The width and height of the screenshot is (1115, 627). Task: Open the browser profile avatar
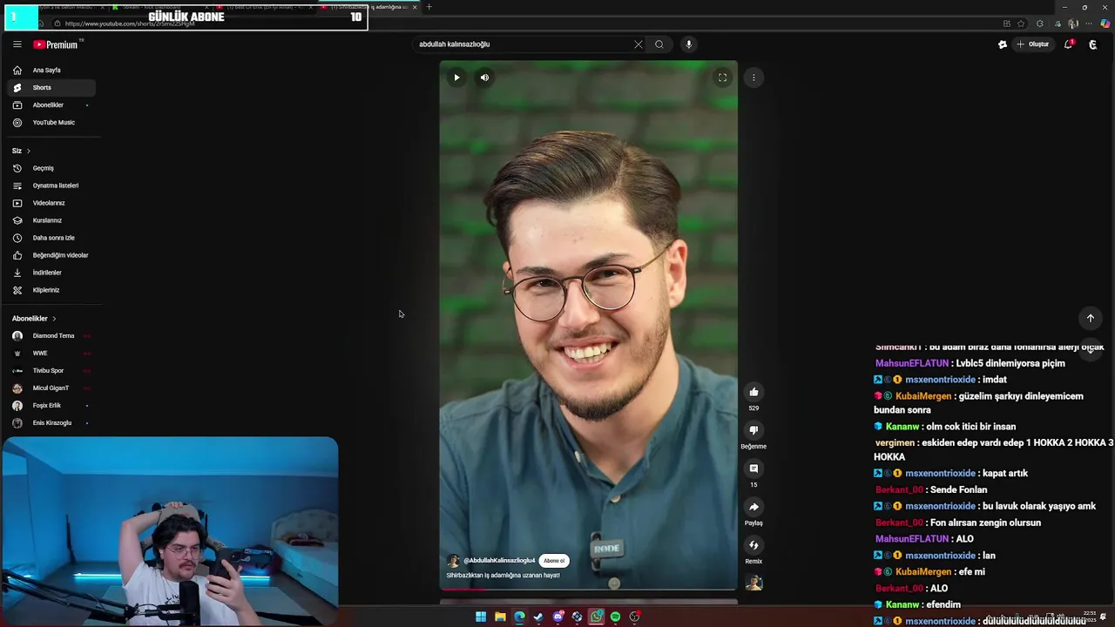click(x=1074, y=24)
